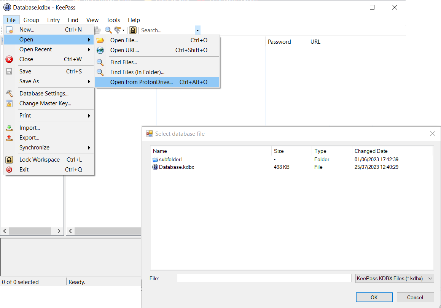
Task: Open the Entry menu
Action: pyautogui.click(x=53, y=20)
